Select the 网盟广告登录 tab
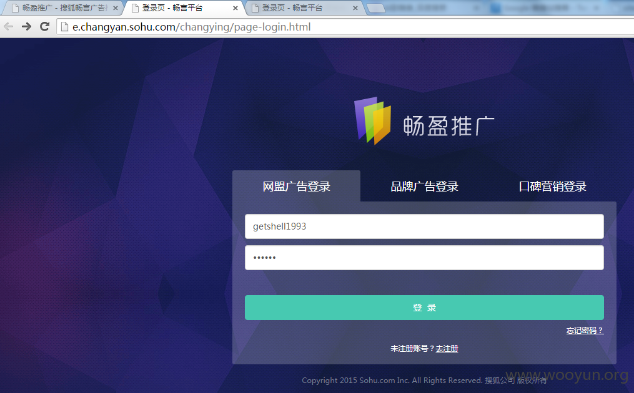 [296, 186]
